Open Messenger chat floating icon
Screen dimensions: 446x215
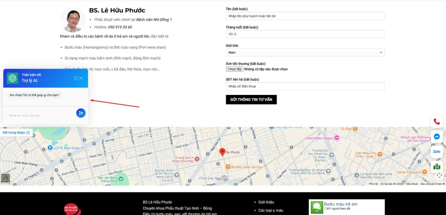click(436, 137)
